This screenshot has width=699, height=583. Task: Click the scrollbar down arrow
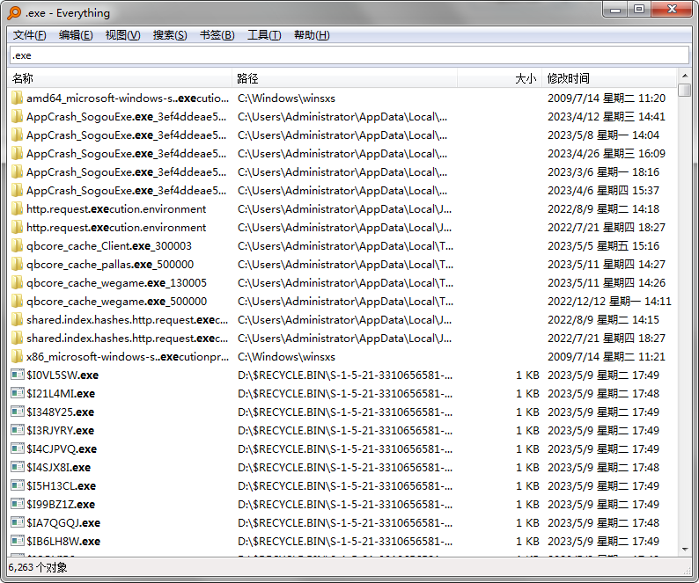685,549
